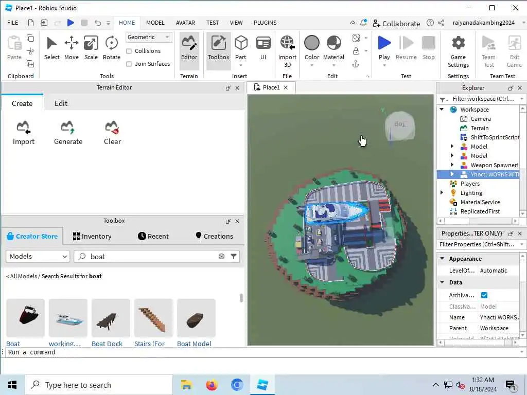Click the view orientation cube in viewport

pos(399,127)
